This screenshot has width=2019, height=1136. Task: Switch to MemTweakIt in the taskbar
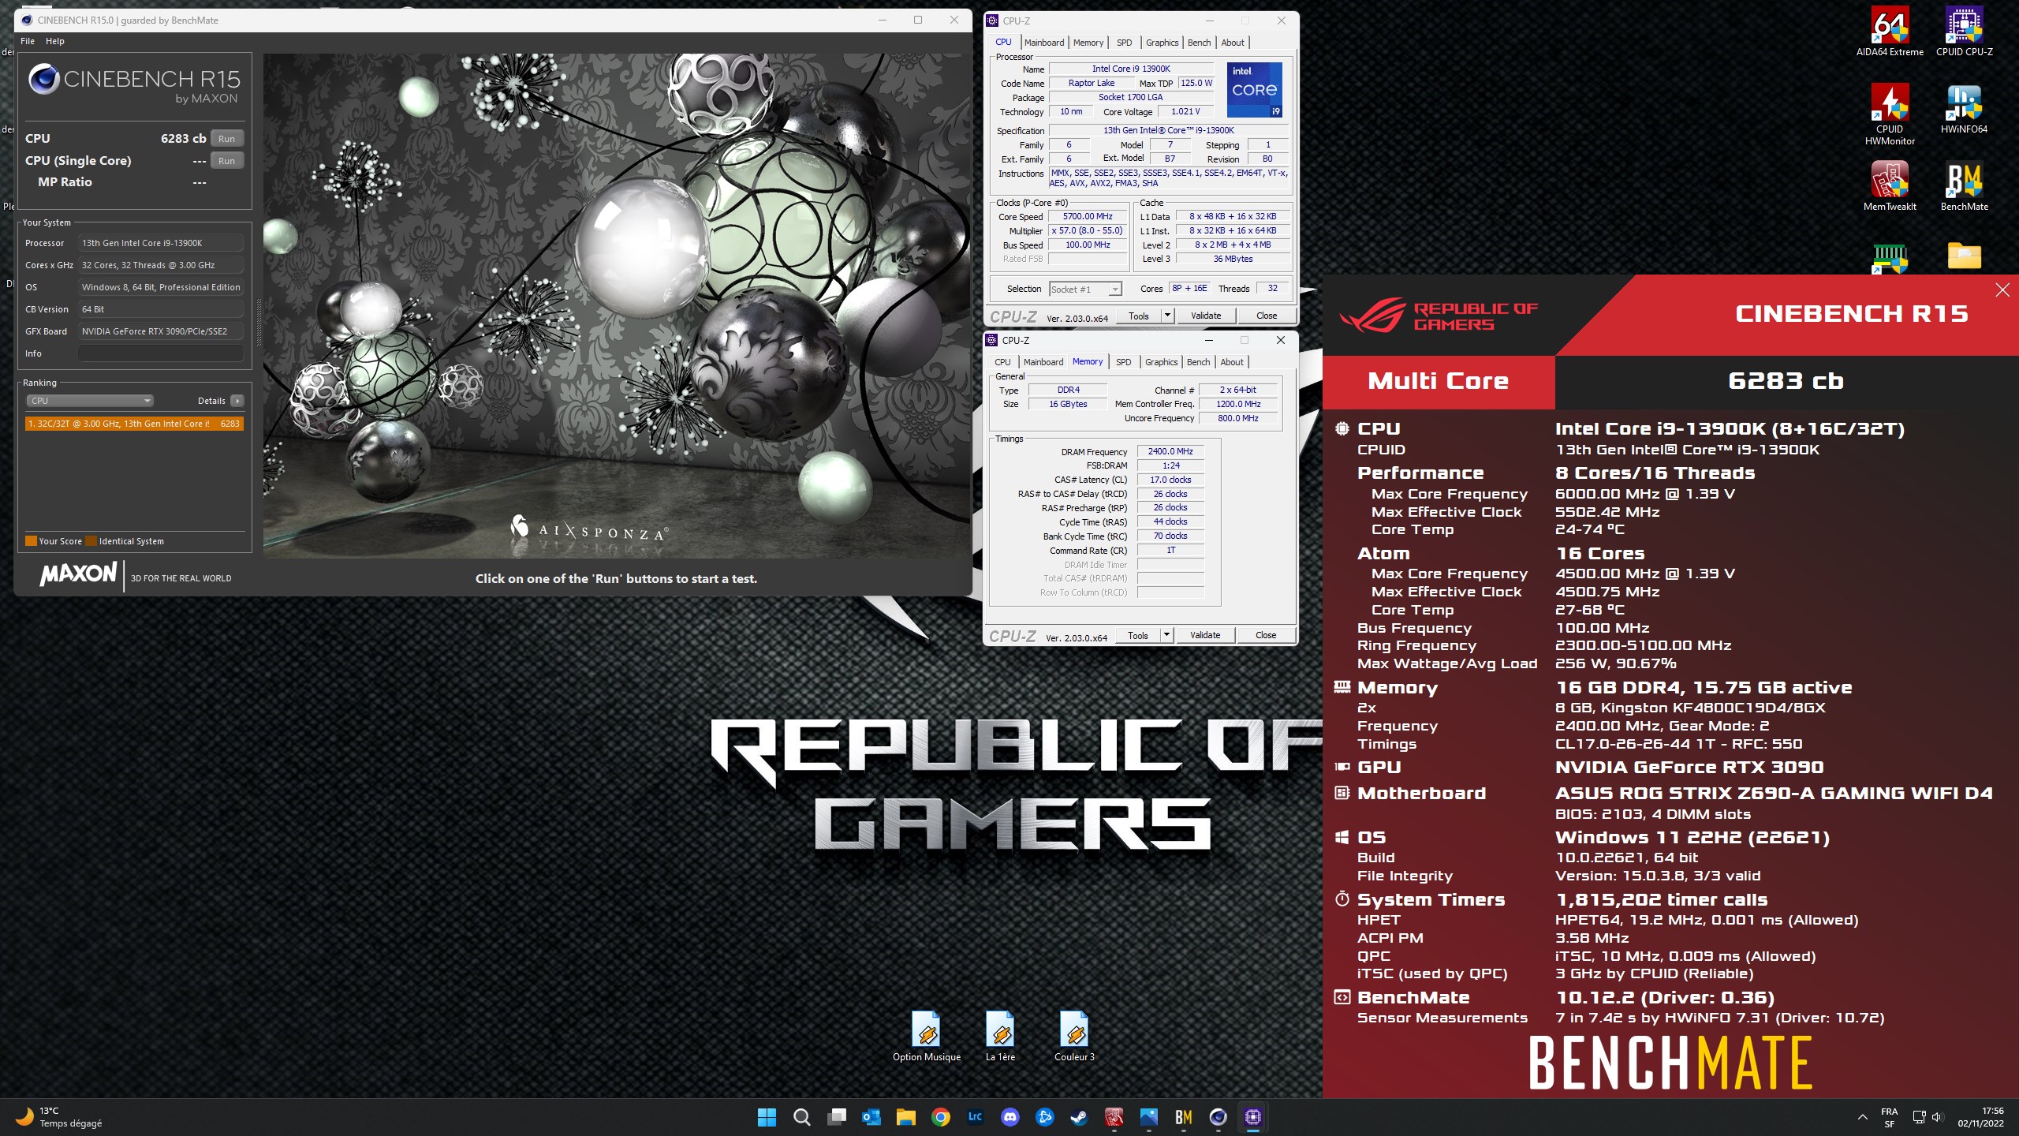pos(1114,1117)
